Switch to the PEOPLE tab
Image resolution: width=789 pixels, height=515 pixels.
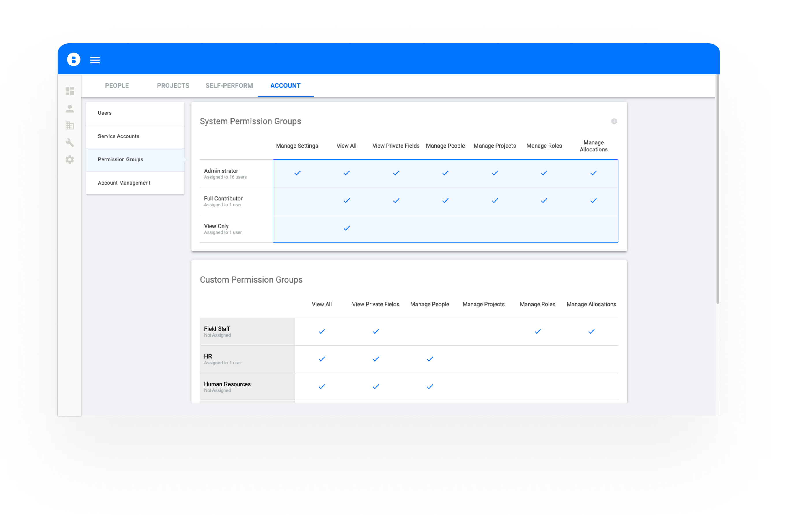(117, 86)
